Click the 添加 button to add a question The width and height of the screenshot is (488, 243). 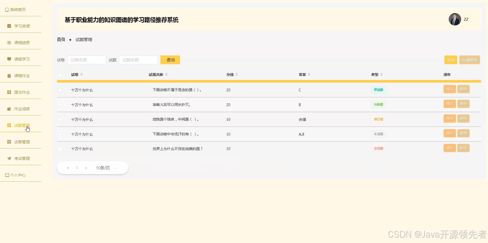pos(451,60)
